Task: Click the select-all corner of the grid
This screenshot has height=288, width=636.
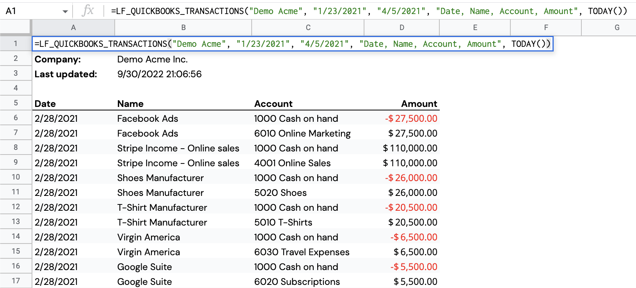Action: 16,28
